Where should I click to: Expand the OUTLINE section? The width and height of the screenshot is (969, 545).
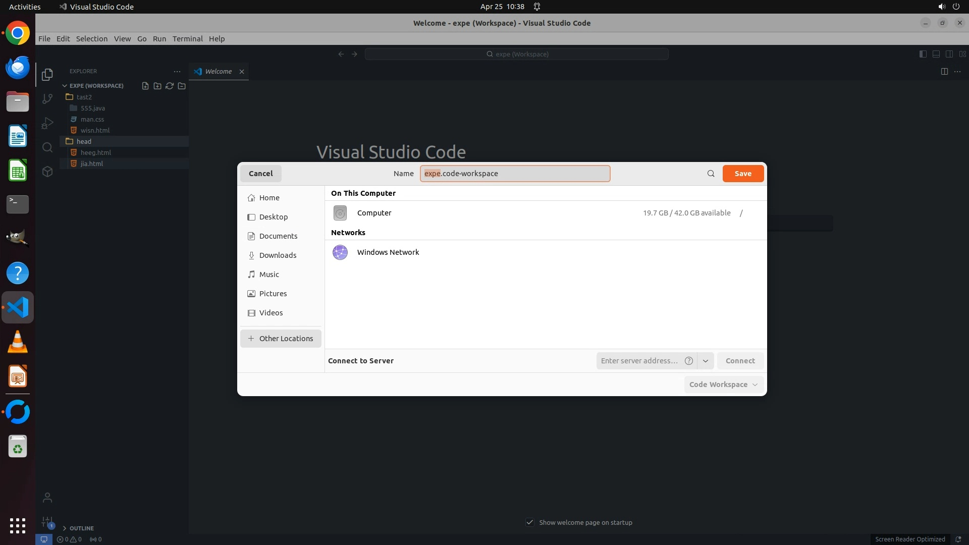(x=81, y=528)
